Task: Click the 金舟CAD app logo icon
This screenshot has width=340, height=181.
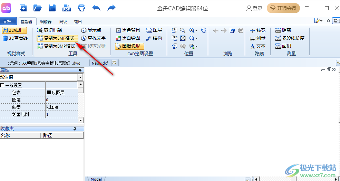Action: coord(6,8)
